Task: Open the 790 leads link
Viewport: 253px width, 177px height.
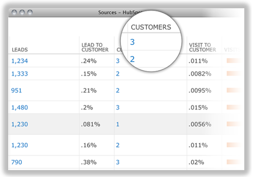Action: coord(17,162)
